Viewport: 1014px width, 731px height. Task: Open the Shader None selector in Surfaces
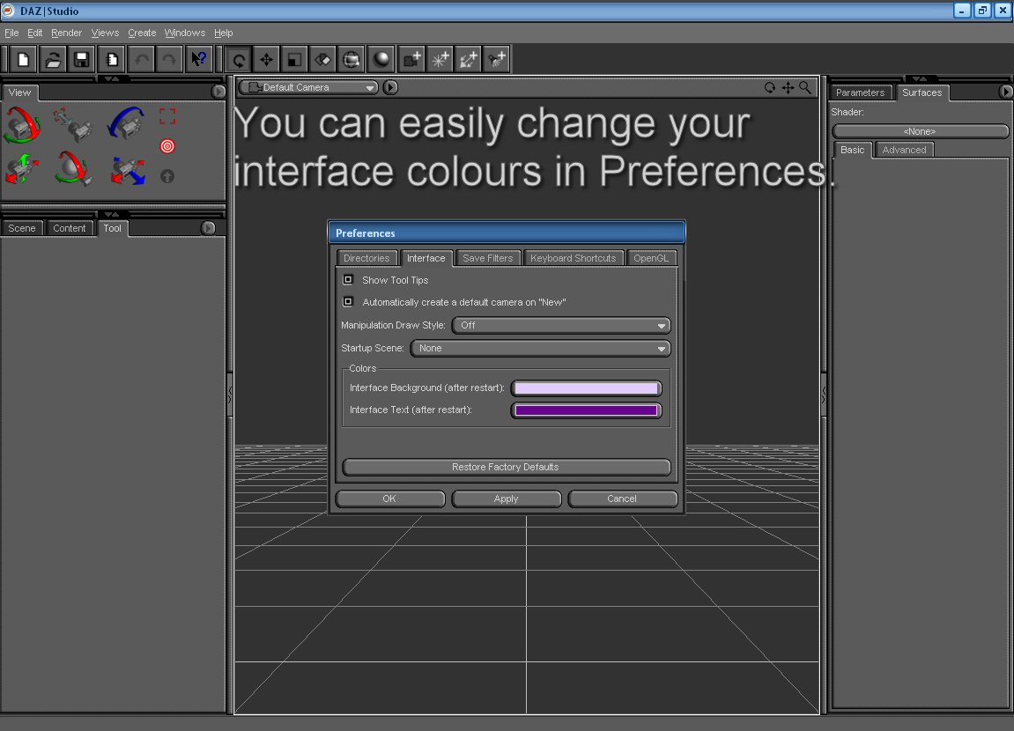click(x=920, y=131)
